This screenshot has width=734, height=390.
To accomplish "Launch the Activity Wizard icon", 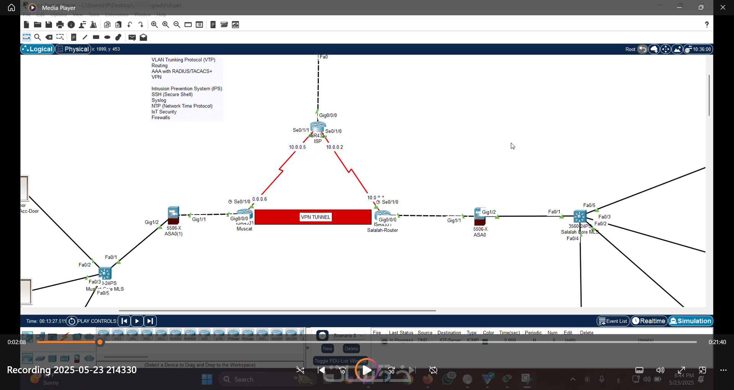I will click(93, 25).
